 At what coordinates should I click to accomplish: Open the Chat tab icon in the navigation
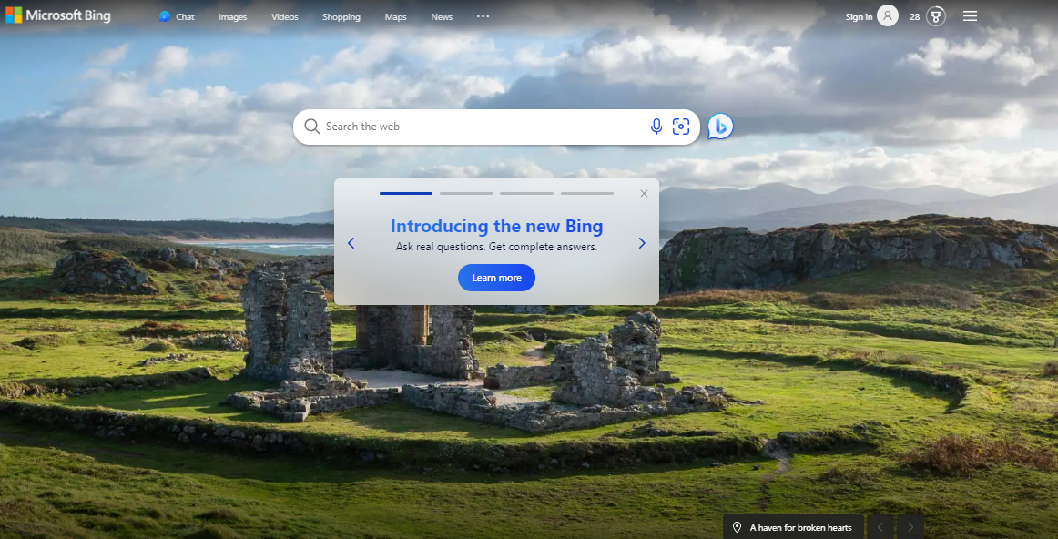coord(164,15)
